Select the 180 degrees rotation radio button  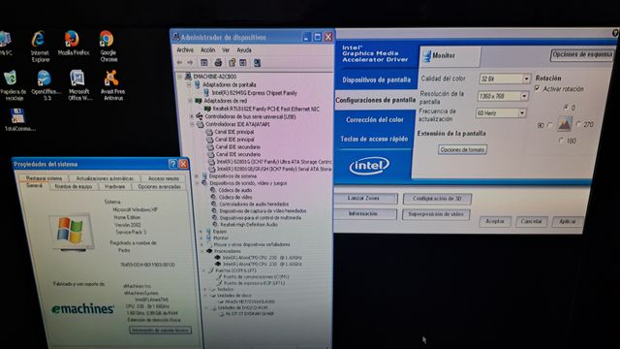[x=561, y=140]
